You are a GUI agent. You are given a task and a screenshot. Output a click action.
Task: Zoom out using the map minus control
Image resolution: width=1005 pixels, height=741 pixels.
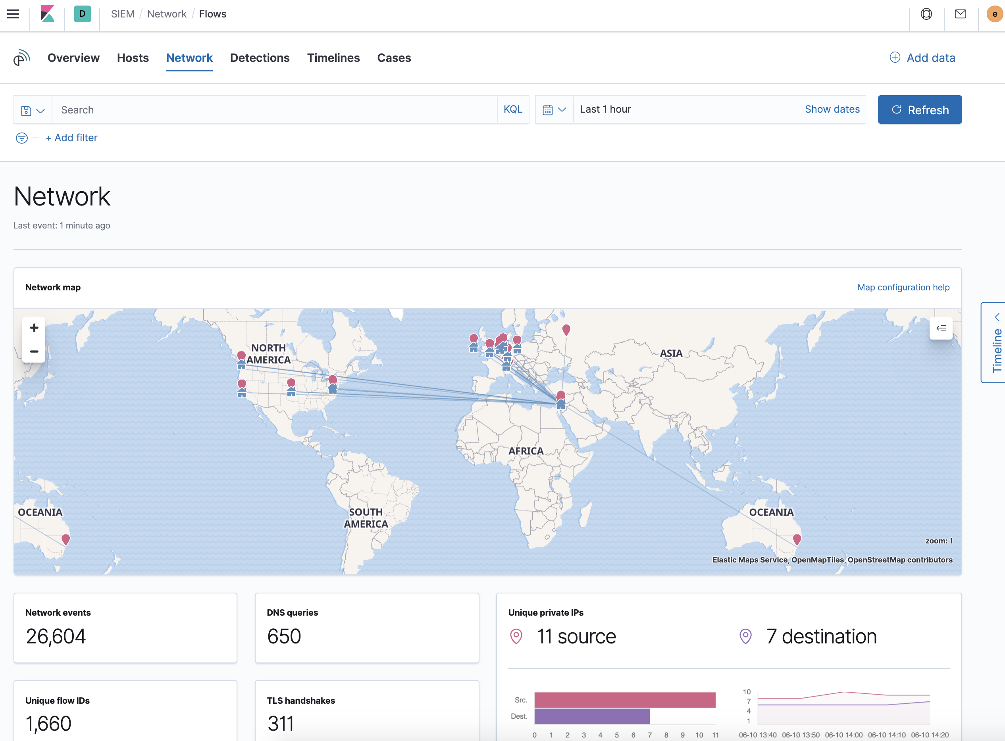(x=34, y=351)
